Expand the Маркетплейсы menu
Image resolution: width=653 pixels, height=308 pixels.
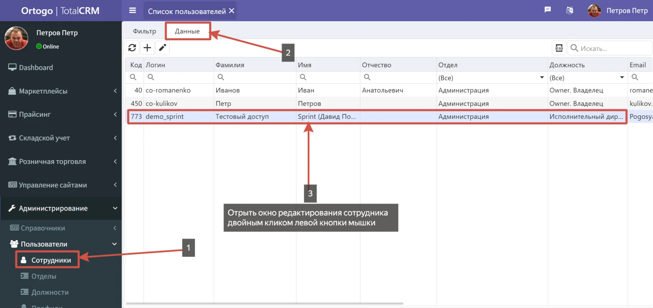coord(60,91)
